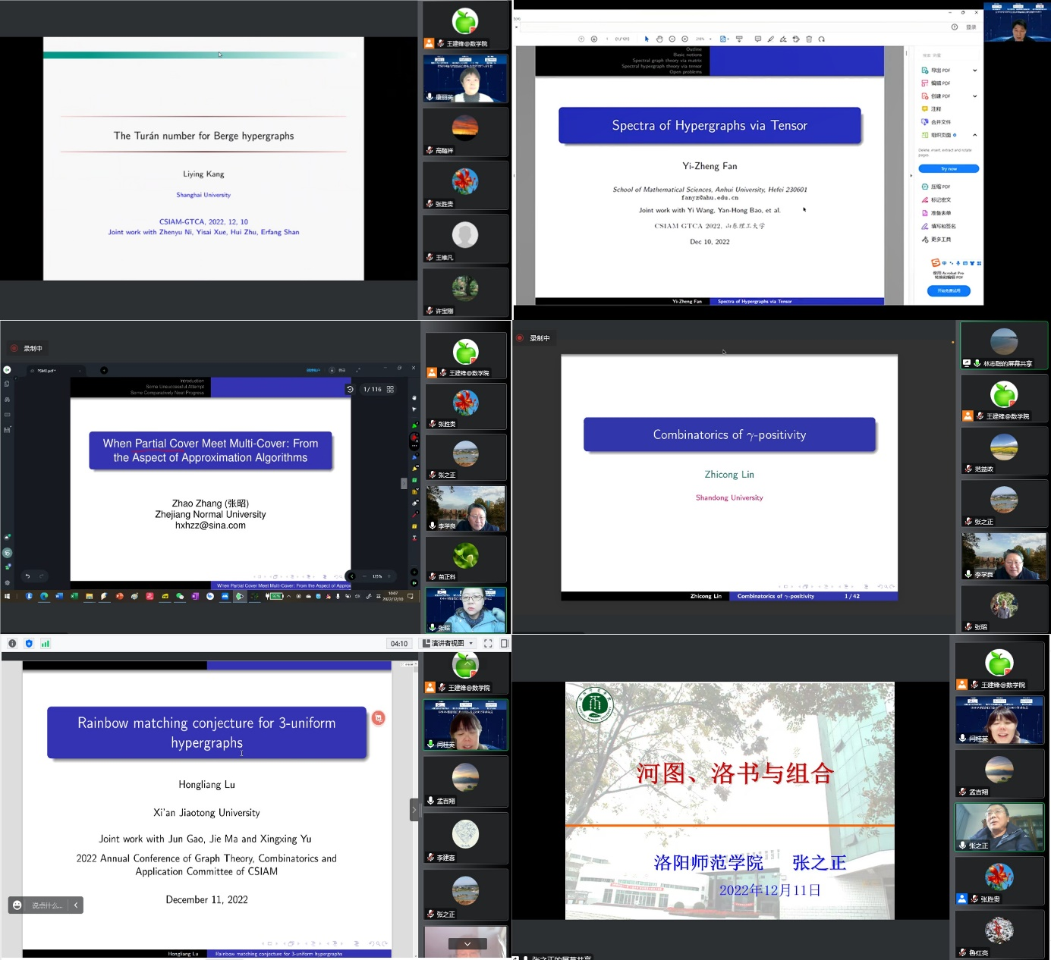
Task: Open 更多工具 in Acrobat panel
Action: [x=936, y=240]
